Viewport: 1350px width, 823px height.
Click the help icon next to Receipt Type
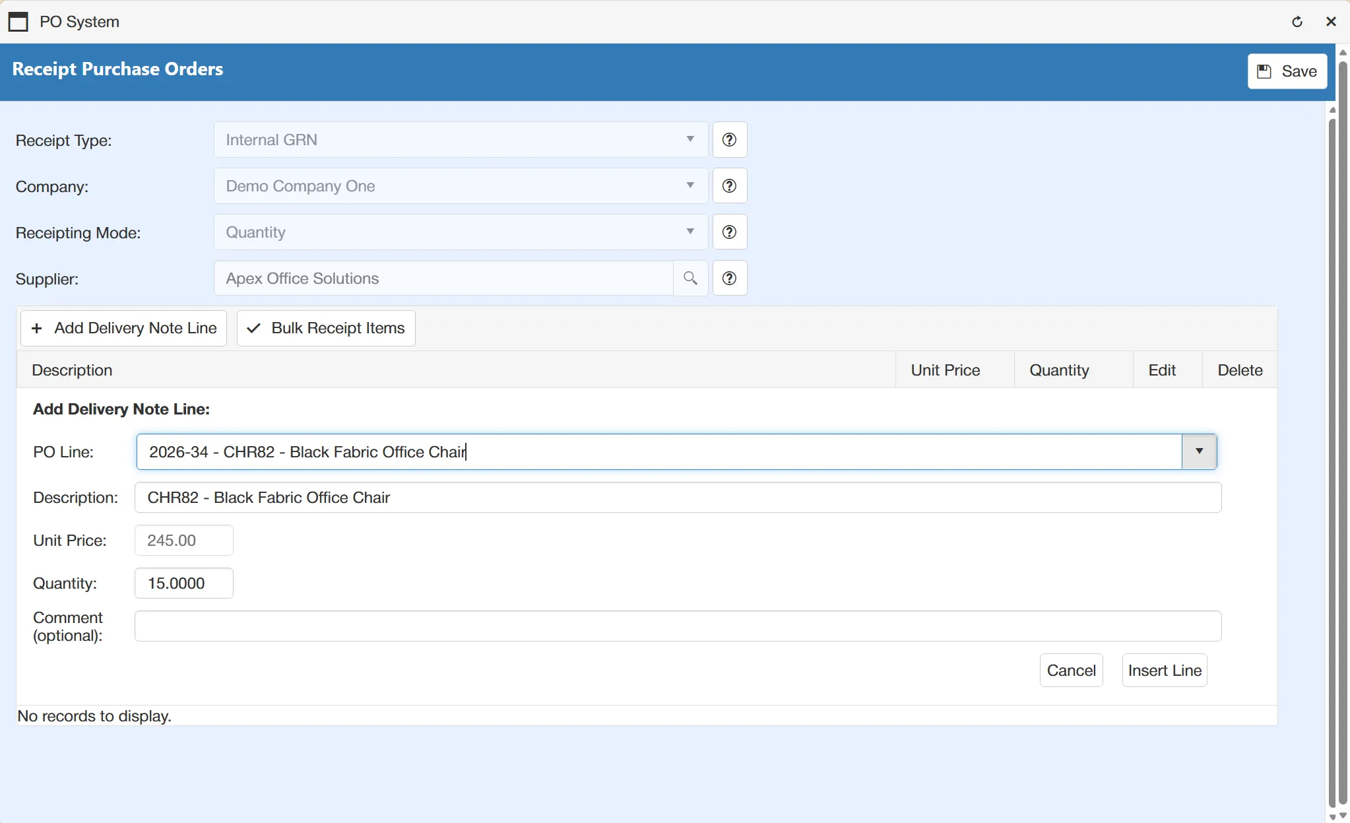coord(729,140)
